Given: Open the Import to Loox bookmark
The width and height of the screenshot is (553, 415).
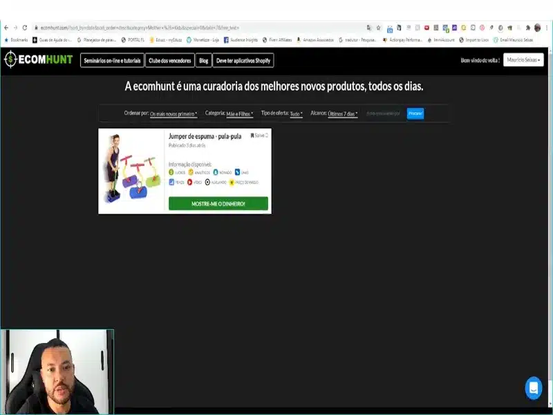Looking at the screenshot, I should click(x=474, y=40).
